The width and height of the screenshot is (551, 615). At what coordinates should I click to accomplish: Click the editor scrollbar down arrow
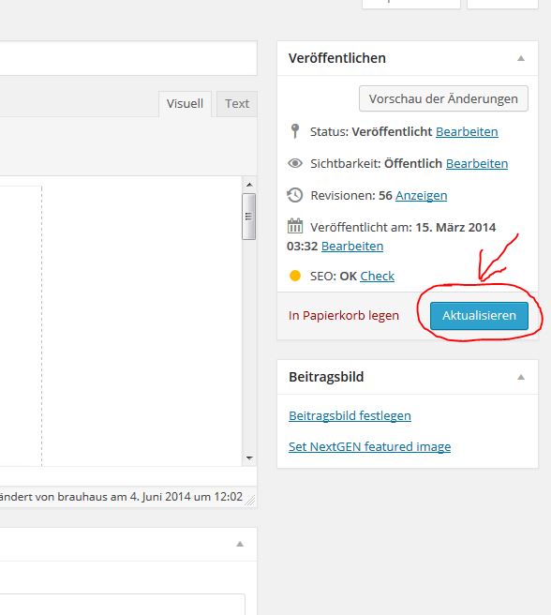249,458
